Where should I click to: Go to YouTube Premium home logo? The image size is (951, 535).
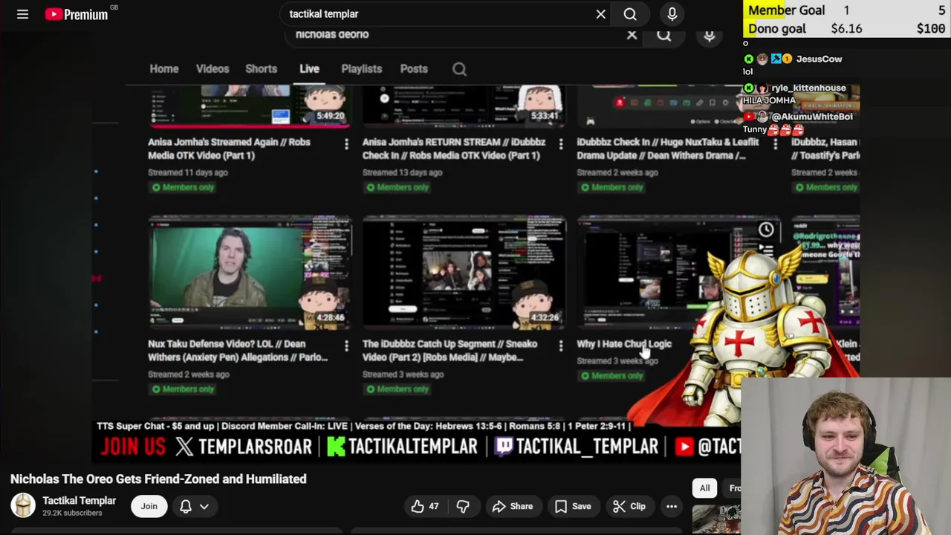[77, 14]
